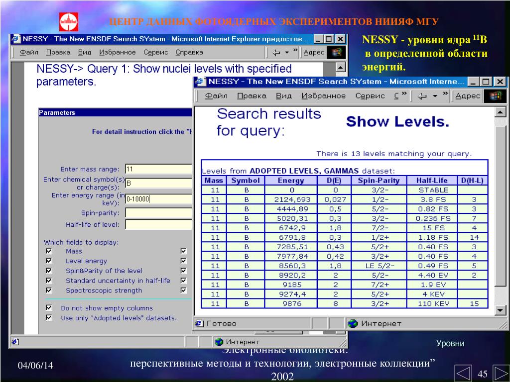Click the scroll-up arrow in the Query window scrollbar
The height and width of the screenshot is (382, 510).
(340, 67)
